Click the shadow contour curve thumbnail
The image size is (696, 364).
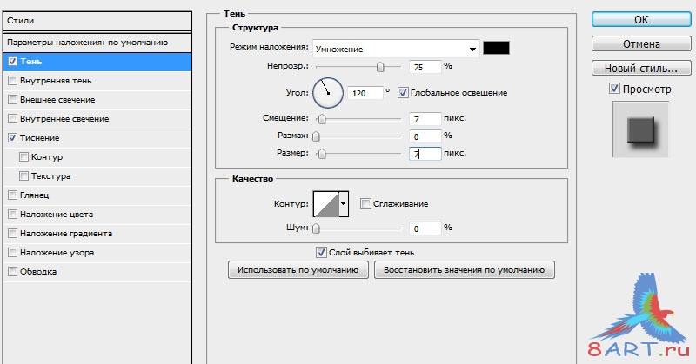(x=326, y=204)
